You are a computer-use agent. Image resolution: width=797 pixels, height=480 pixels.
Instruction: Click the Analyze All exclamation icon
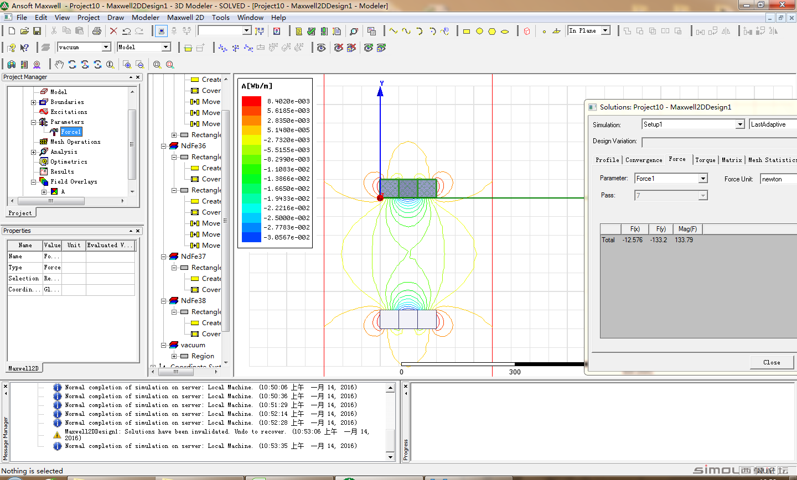pyautogui.click(x=324, y=31)
